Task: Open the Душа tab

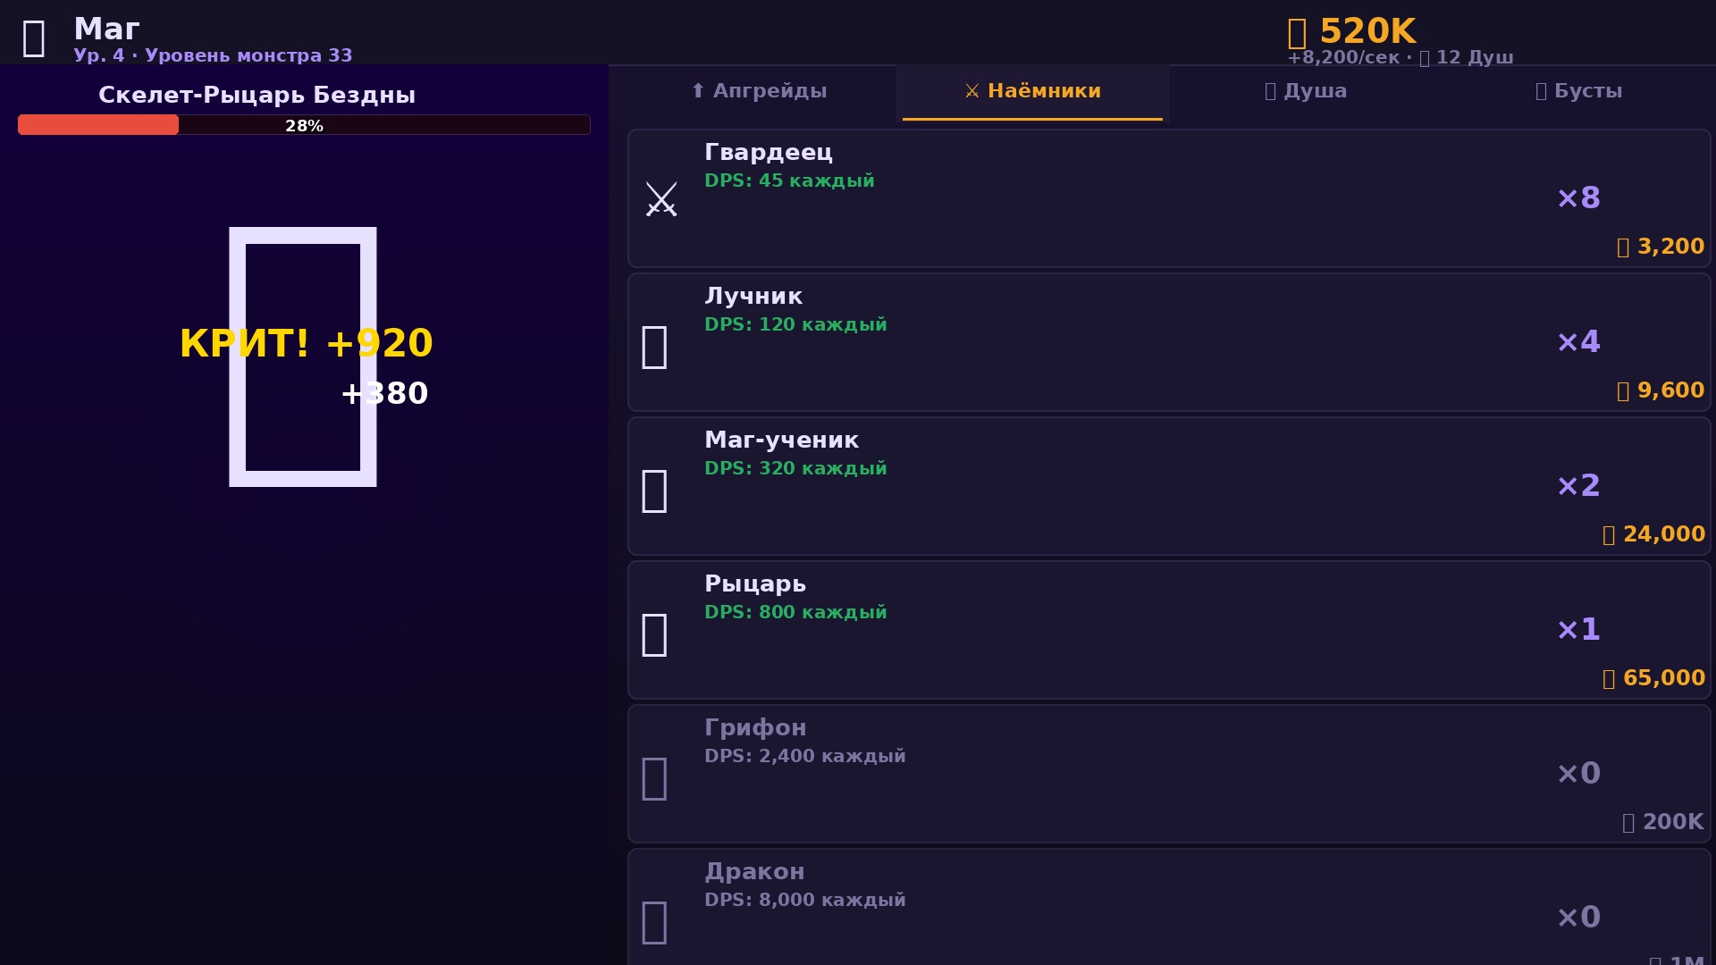Action: 1306,90
